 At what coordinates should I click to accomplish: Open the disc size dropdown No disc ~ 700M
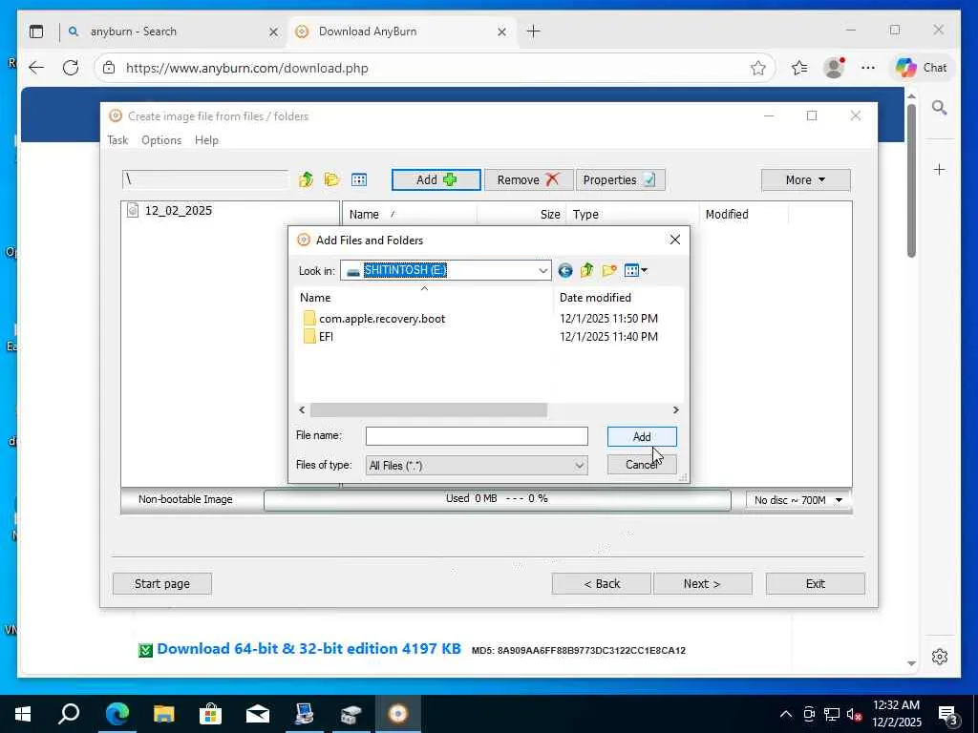click(x=797, y=500)
